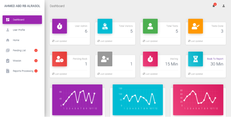Viewport: 231px width, 117px height.
Task: Open User Profile from sidebar
Action: (19, 30)
